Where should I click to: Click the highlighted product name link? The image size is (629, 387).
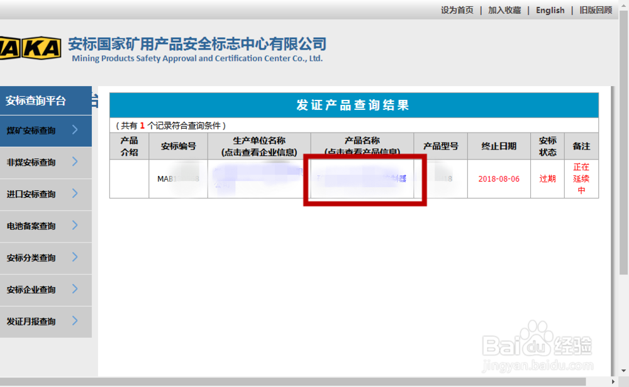(362, 178)
